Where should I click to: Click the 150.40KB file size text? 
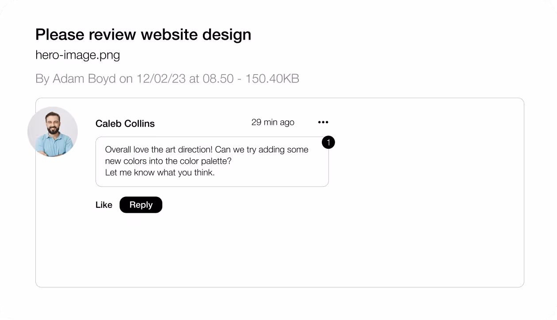coord(272,79)
